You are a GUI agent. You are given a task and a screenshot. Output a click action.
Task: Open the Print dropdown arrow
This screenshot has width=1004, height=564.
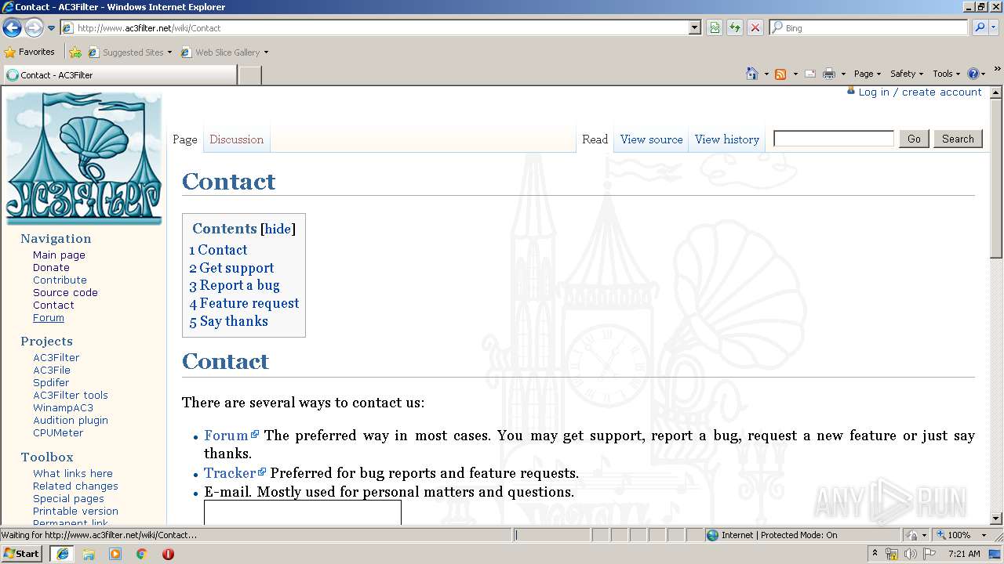pos(843,74)
